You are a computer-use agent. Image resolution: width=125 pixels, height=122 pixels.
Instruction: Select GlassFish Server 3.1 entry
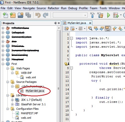coord(33,104)
